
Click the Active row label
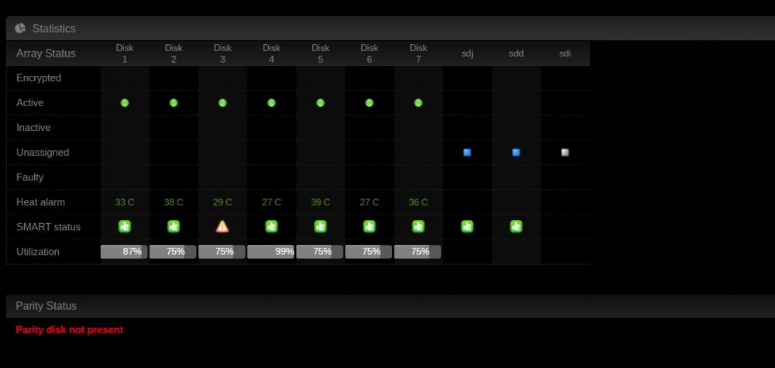[x=29, y=103]
